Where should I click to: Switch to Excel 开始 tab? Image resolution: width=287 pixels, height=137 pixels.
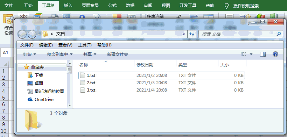pyautogui.click(x=28, y=6)
